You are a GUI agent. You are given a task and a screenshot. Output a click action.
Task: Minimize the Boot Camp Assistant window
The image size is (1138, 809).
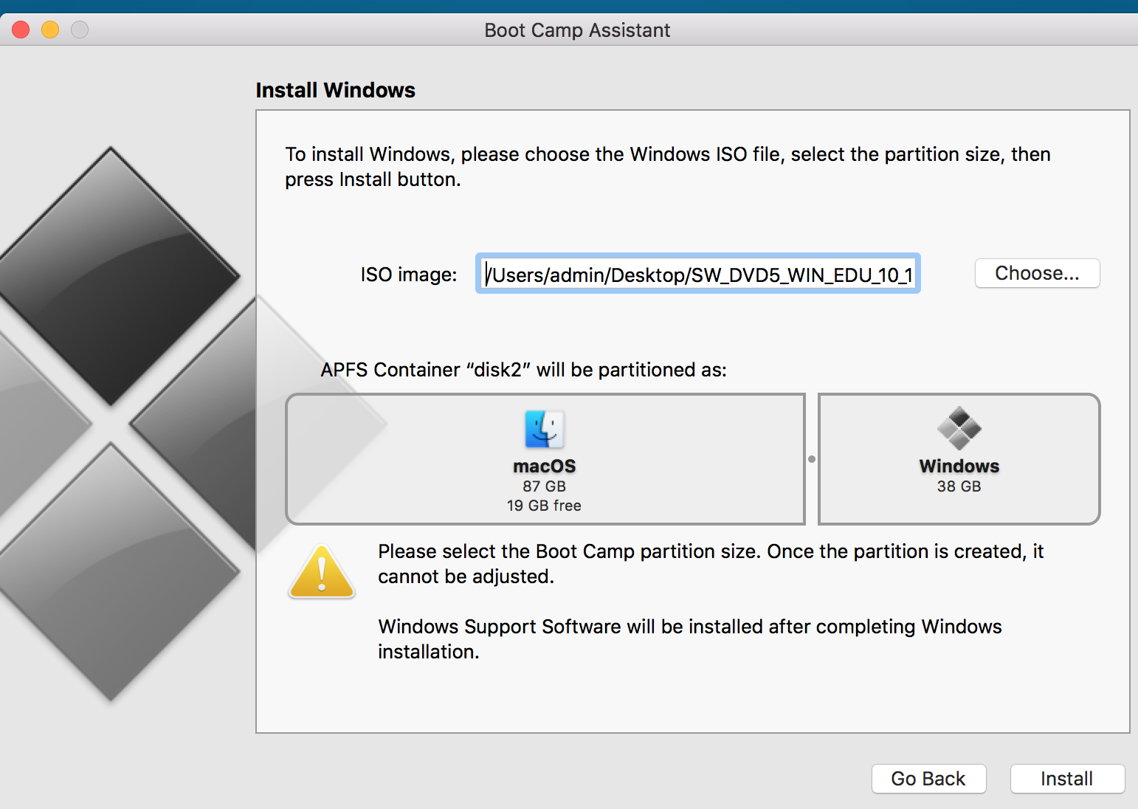pyautogui.click(x=50, y=30)
